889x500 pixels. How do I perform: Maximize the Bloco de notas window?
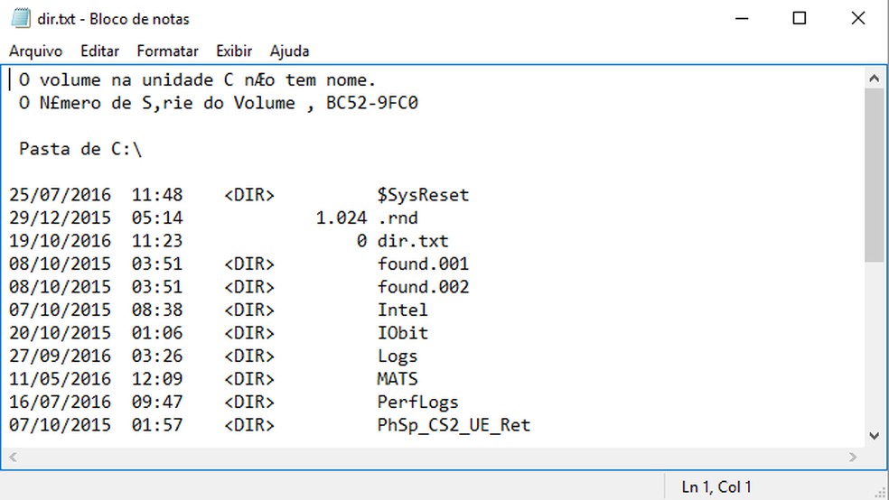[799, 18]
